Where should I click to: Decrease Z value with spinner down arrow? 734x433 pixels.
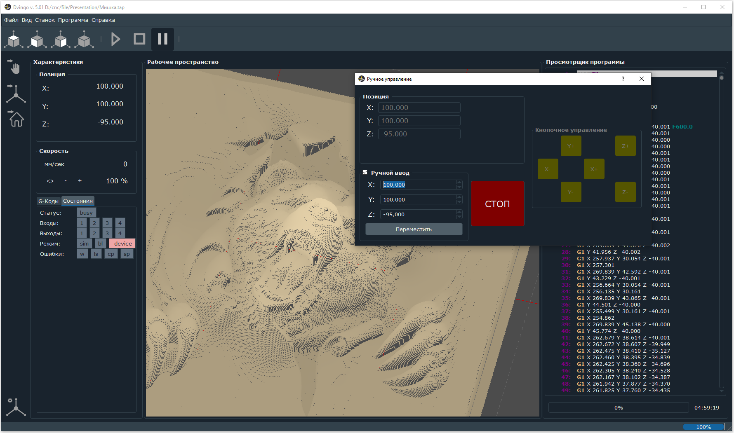(459, 217)
